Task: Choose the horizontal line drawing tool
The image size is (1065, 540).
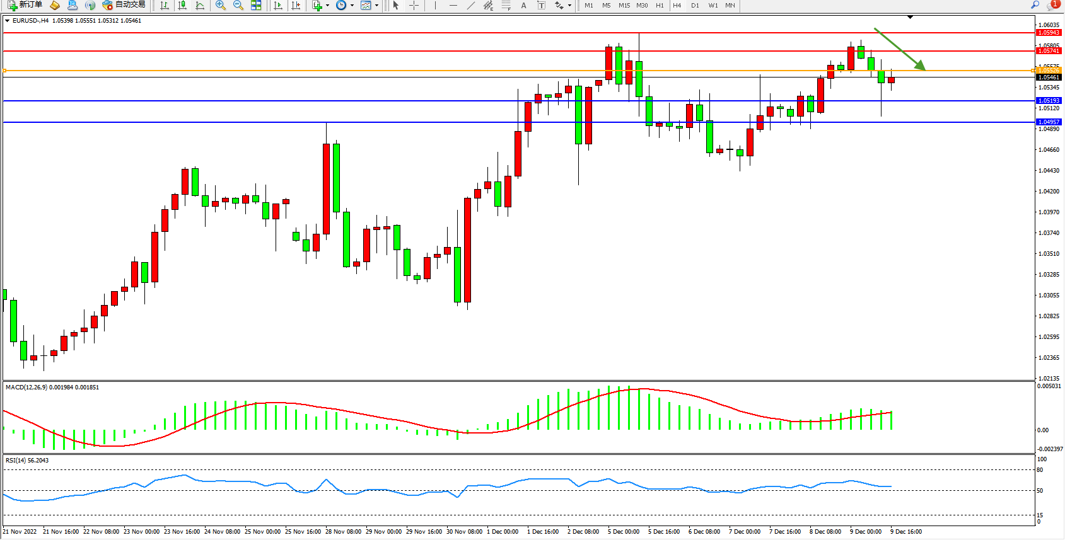Action: 453,5
